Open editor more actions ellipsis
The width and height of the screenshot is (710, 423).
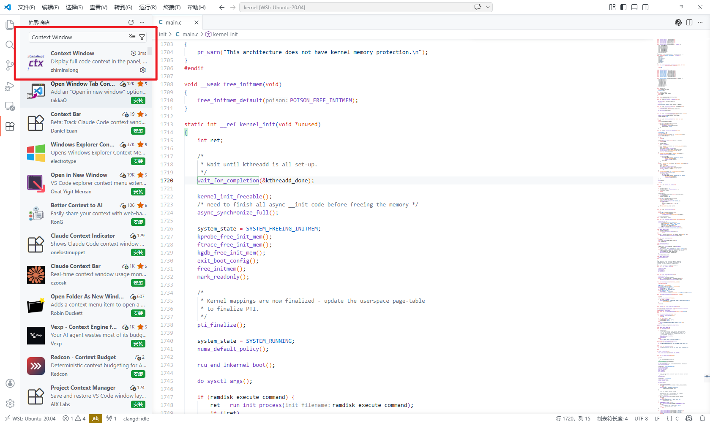pos(700,22)
